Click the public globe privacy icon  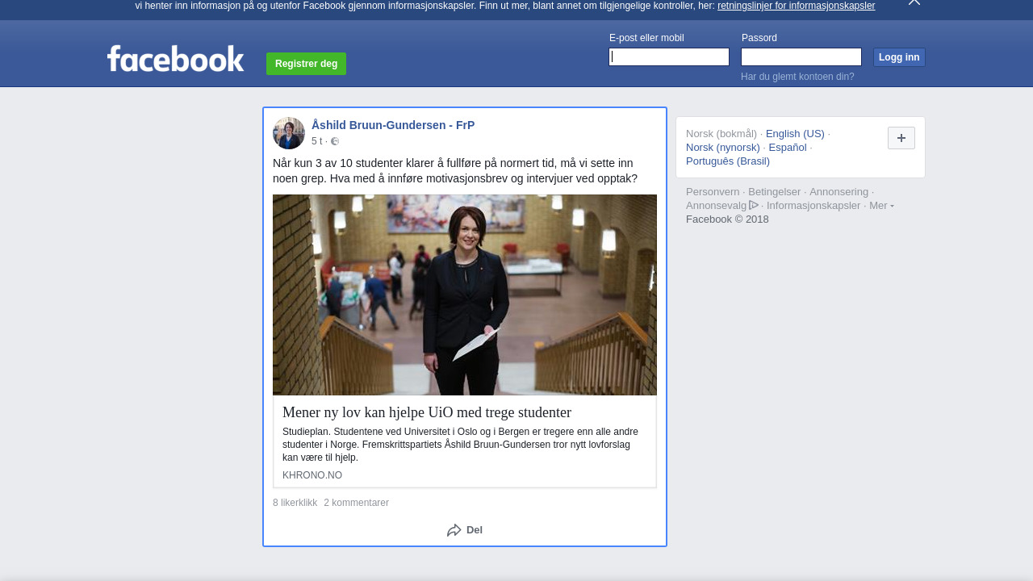coord(335,141)
